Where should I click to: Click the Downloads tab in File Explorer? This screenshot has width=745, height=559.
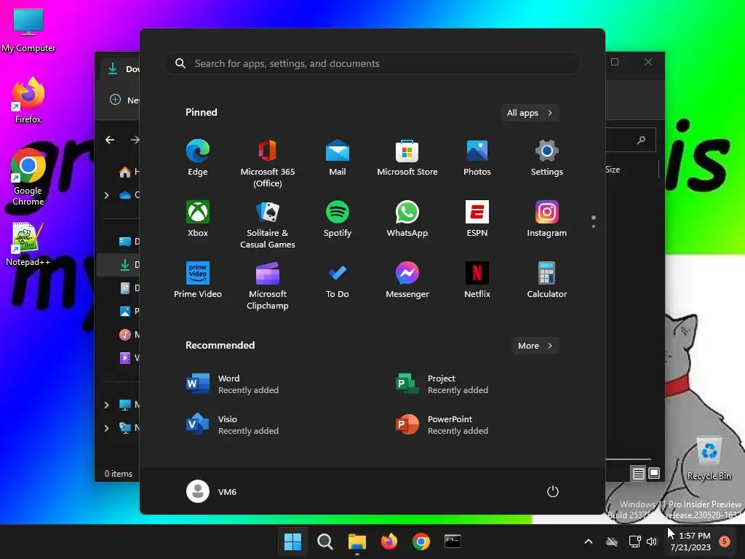coord(121,69)
